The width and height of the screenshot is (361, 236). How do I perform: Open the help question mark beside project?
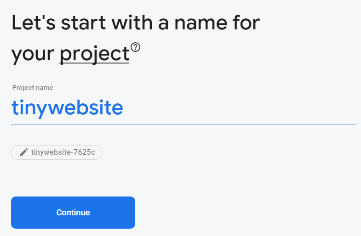pyautogui.click(x=135, y=47)
